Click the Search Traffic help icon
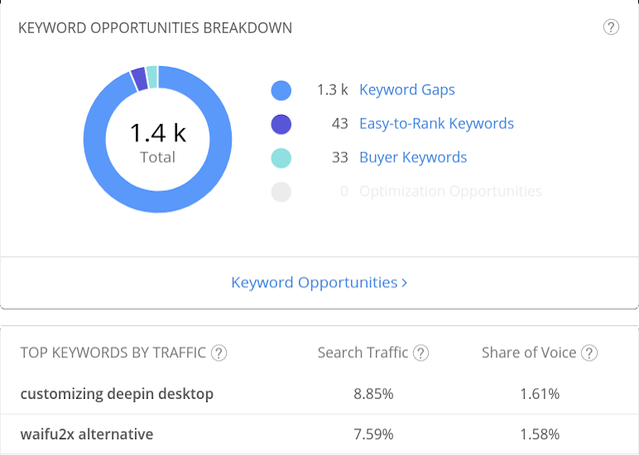639x455 pixels. coord(420,353)
